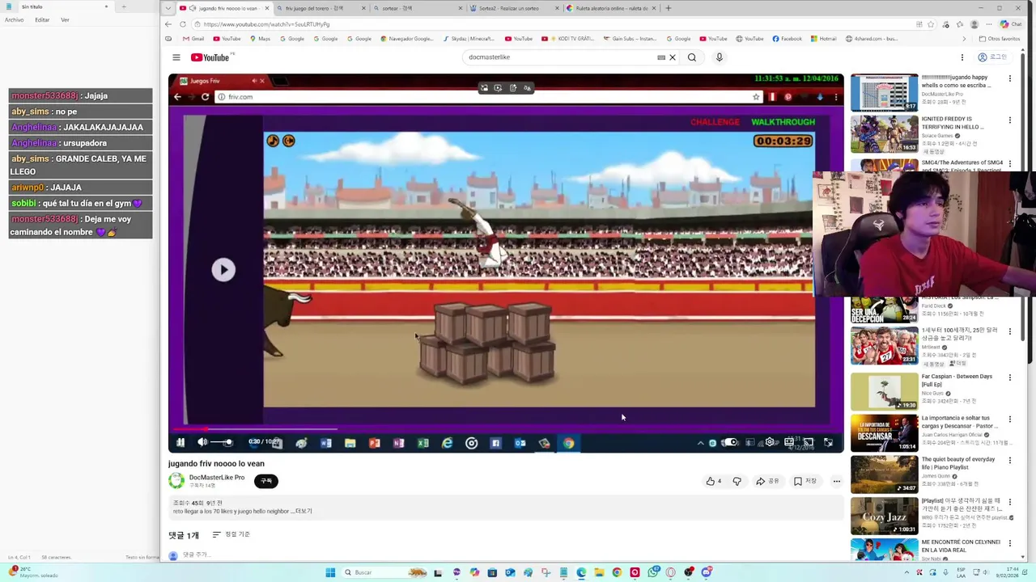Toggle autoplay switch in the player controls
The height and width of the screenshot is (582, 1036).
pos(729,442)
